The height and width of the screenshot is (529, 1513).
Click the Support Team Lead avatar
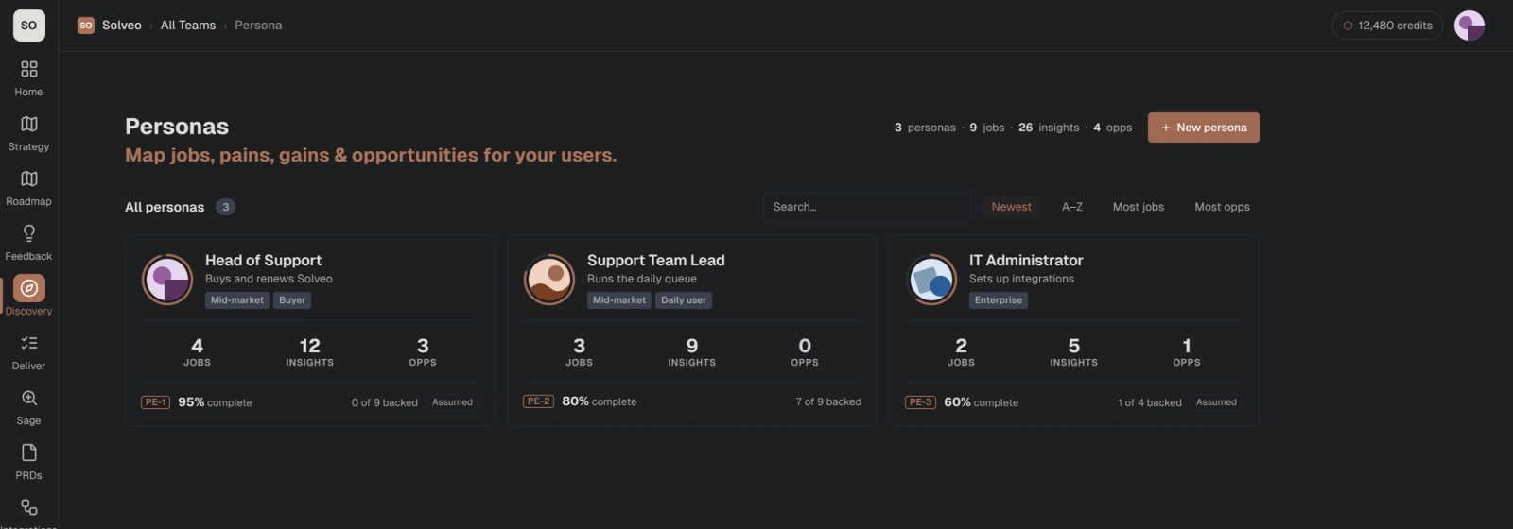point(549,280)
